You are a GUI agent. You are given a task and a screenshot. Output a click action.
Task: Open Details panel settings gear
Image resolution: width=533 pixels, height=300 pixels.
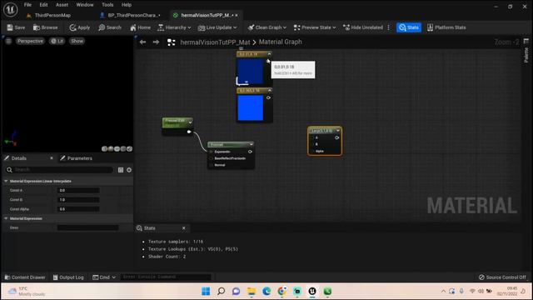[129, 170]
